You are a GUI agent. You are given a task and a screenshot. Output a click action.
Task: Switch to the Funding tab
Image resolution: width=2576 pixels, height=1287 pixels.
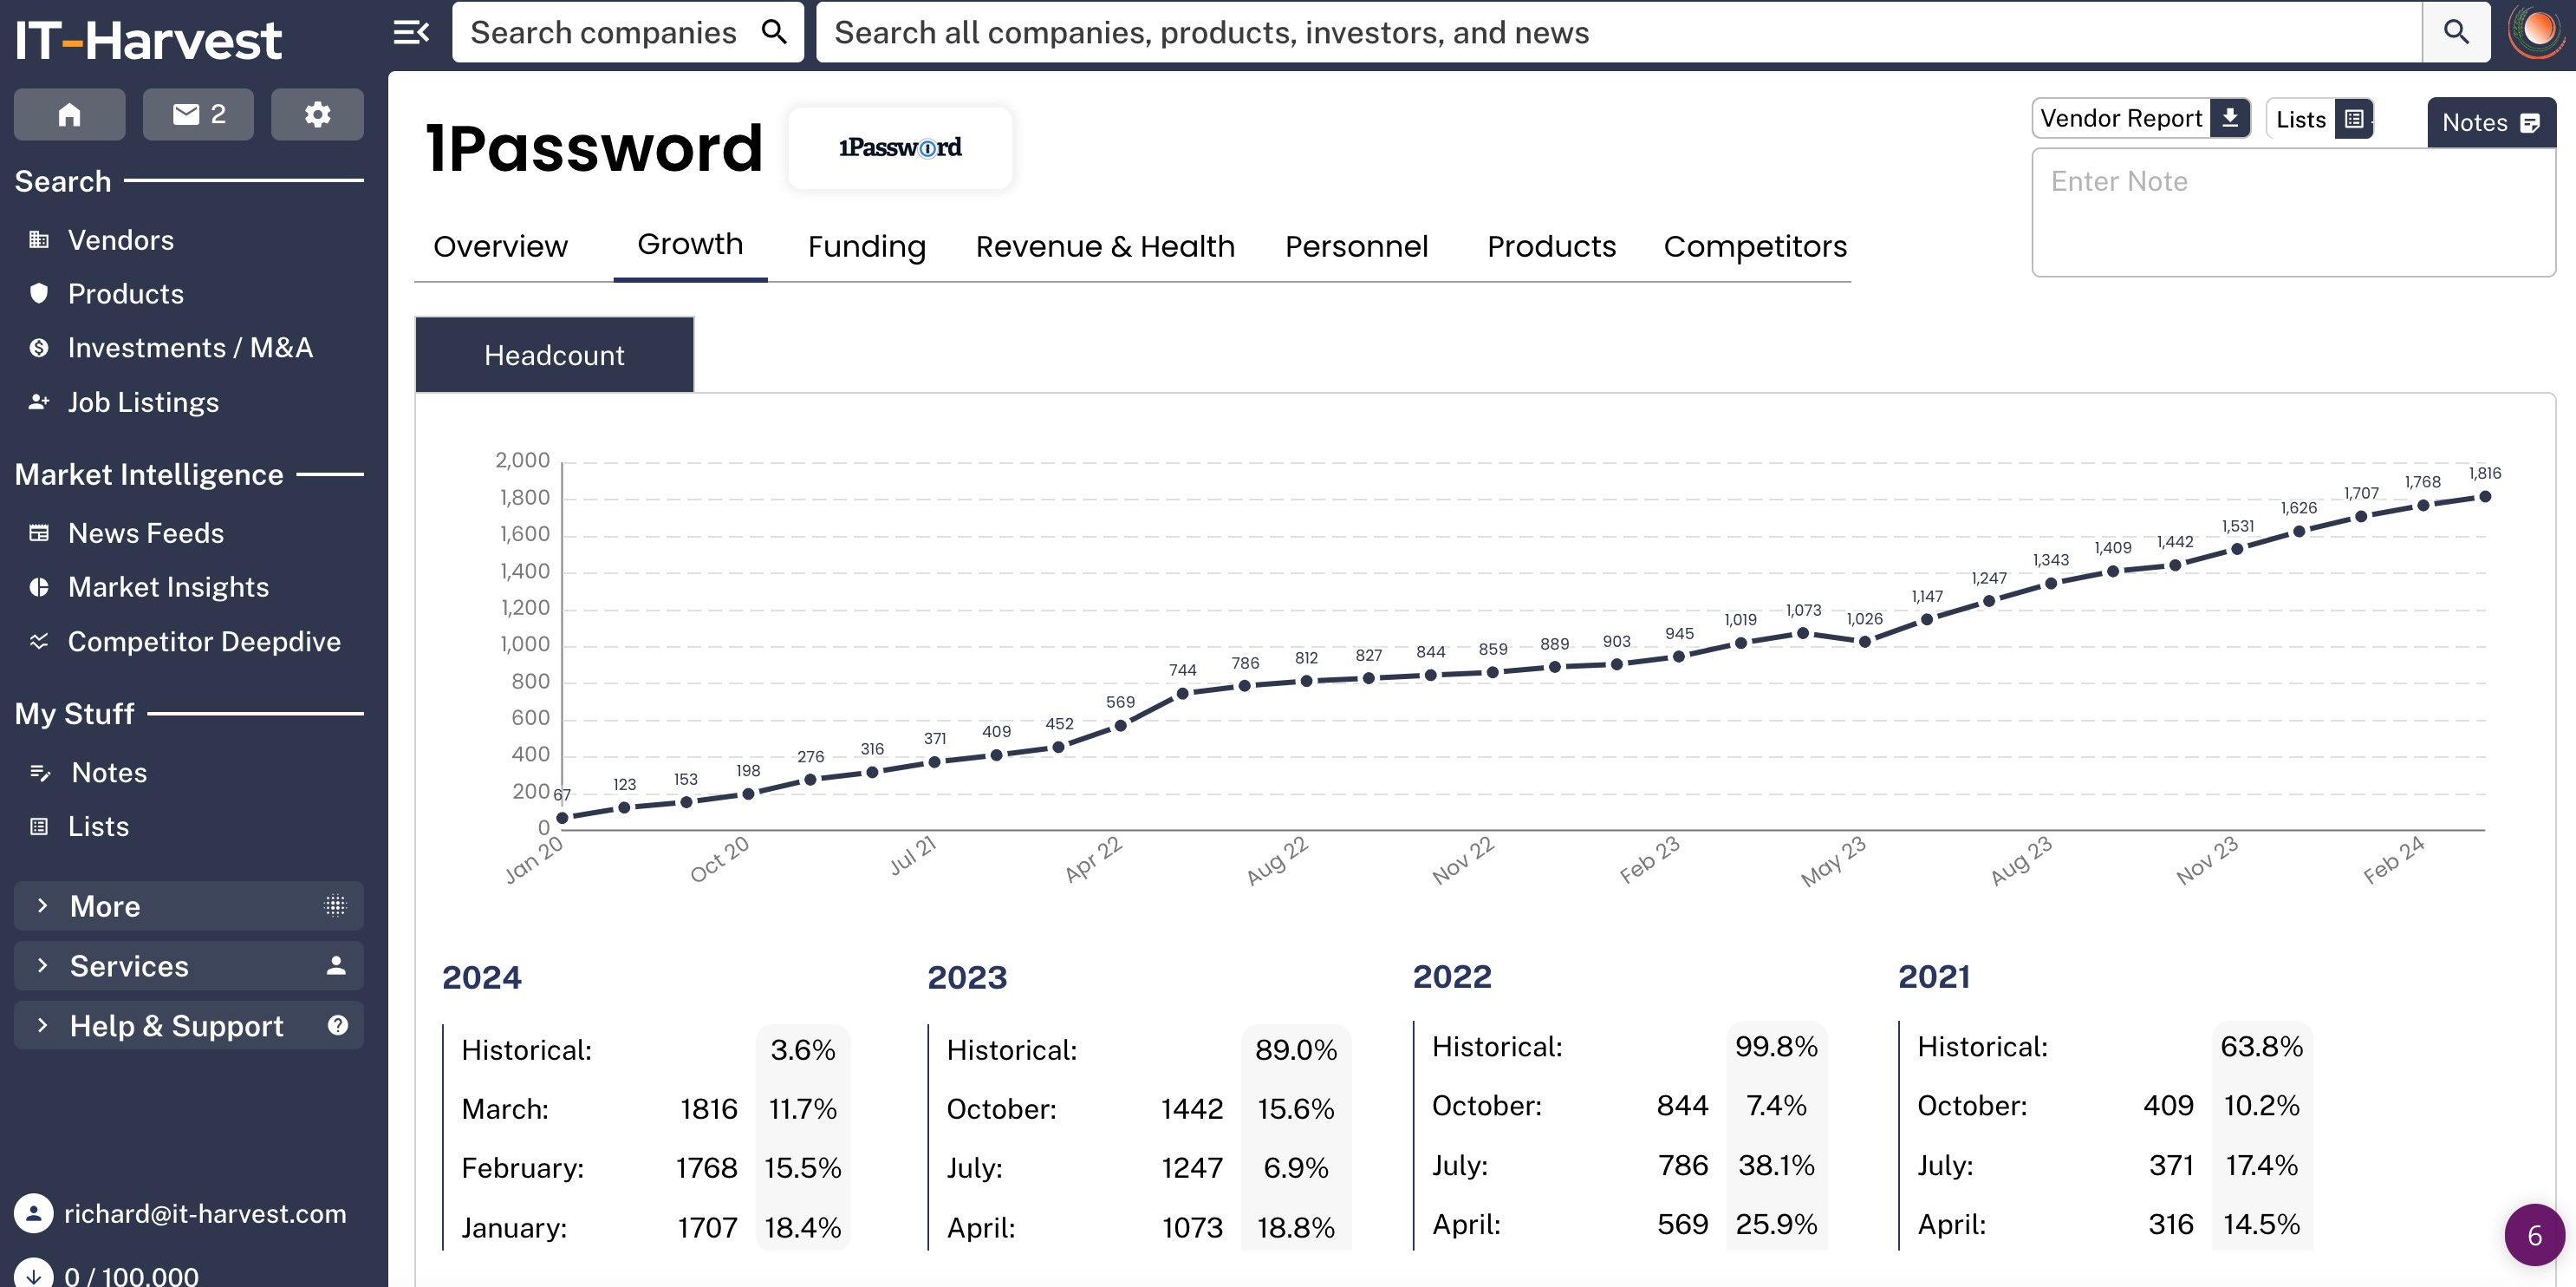pos(867,246)
